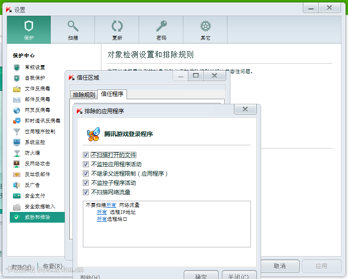Click 确定 button in 排除的应用程序 dialog
This screenshot has height=279, width=348.
coord(201,275)
